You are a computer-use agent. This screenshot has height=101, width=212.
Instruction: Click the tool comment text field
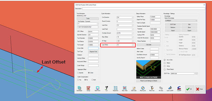click(88, 27)
